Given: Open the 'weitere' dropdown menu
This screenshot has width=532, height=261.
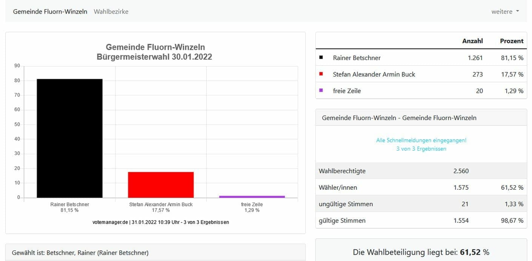Looking at the screenshot, I should coord(505,12).
